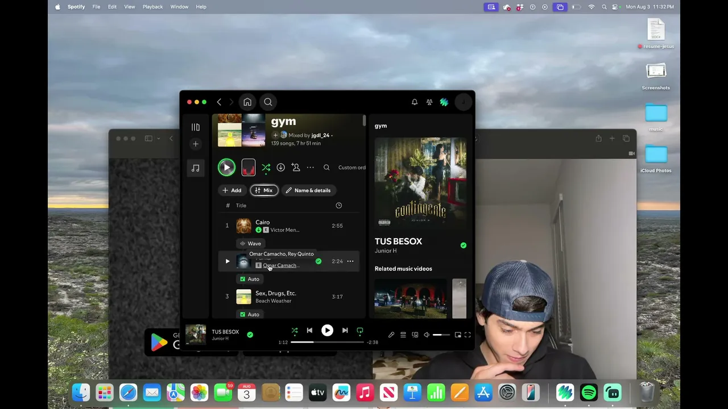Select the Cairo track row
The height and width of the screenshot is (409, 728).
(289, 226)
